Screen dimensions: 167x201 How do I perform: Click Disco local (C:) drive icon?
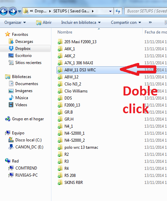(11, 140)
